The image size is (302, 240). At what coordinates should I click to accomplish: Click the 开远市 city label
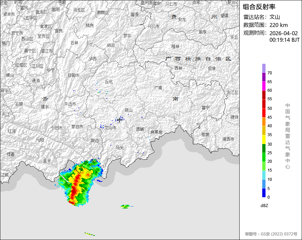(x=70, y=104)
